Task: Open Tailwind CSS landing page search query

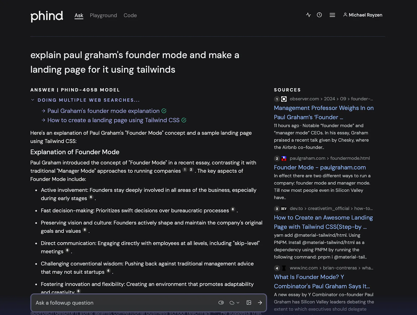Action: coord(113,120)
